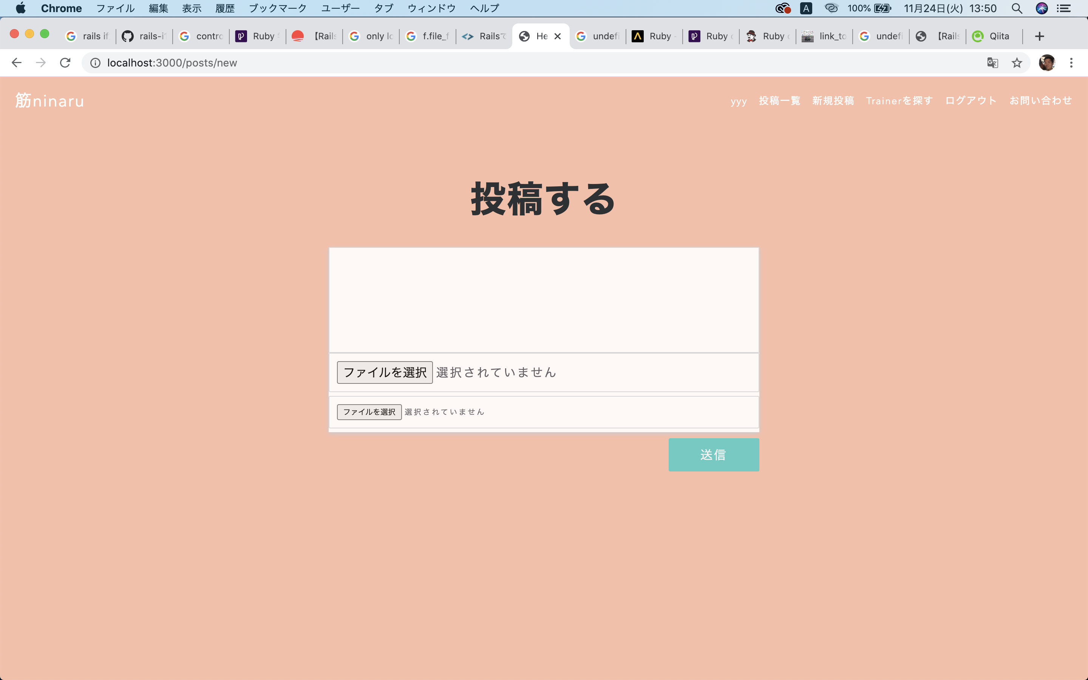Image resolution: width=1088 pixels, height=680 pixels.
Task: Open the ブックマーク menu
Action: point(277,8)
